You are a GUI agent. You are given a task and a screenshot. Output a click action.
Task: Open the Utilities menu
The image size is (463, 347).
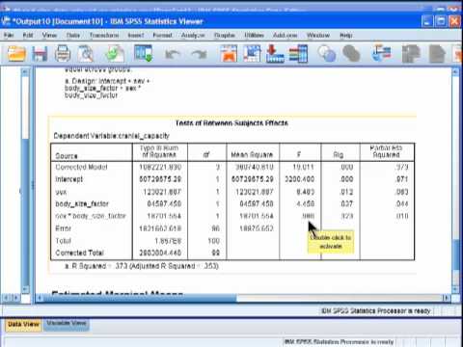254,35
